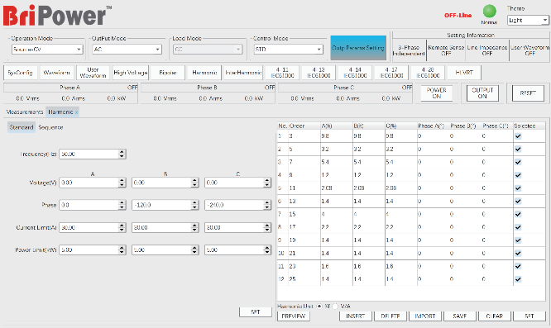551x328 pixels.
Task: Uncheck Selected for harmonic order 25
Action: pyautogui.click(x=518, y=279)
